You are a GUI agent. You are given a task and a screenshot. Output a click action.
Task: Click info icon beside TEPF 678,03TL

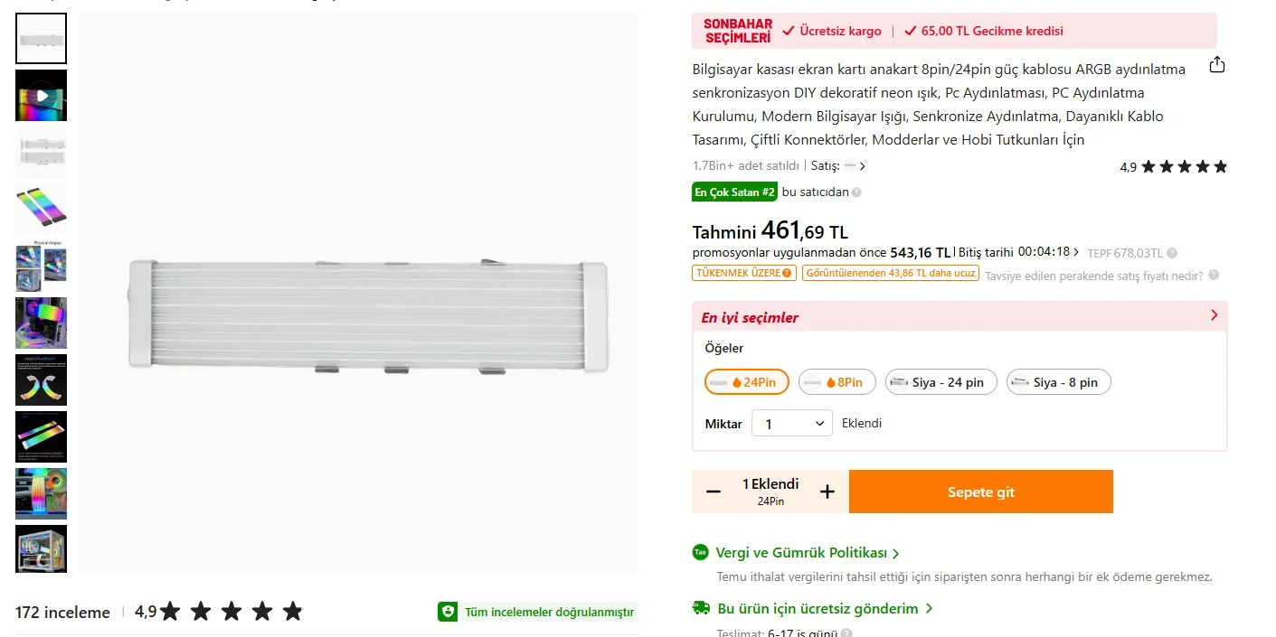[x=1172, y=253]
